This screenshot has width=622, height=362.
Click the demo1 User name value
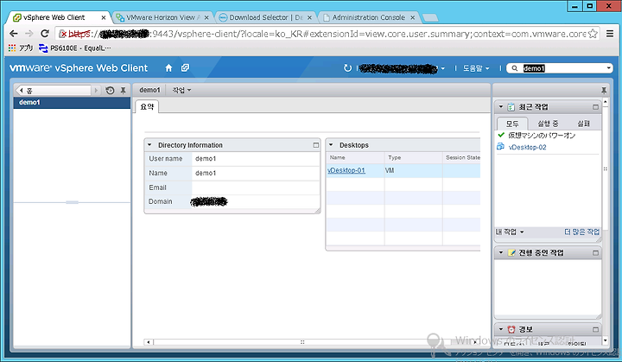point(206,159)
